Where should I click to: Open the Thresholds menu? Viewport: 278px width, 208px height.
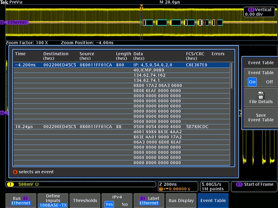coord(85,201)
